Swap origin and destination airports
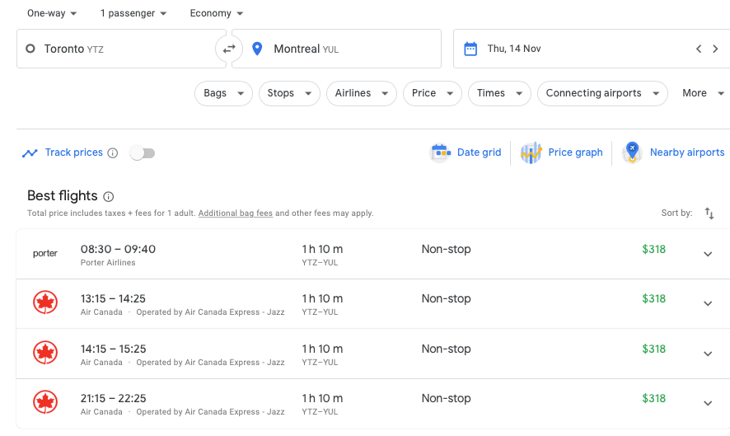Image resolution: width=730 pixels, height=436 pixels. point(229,49)
